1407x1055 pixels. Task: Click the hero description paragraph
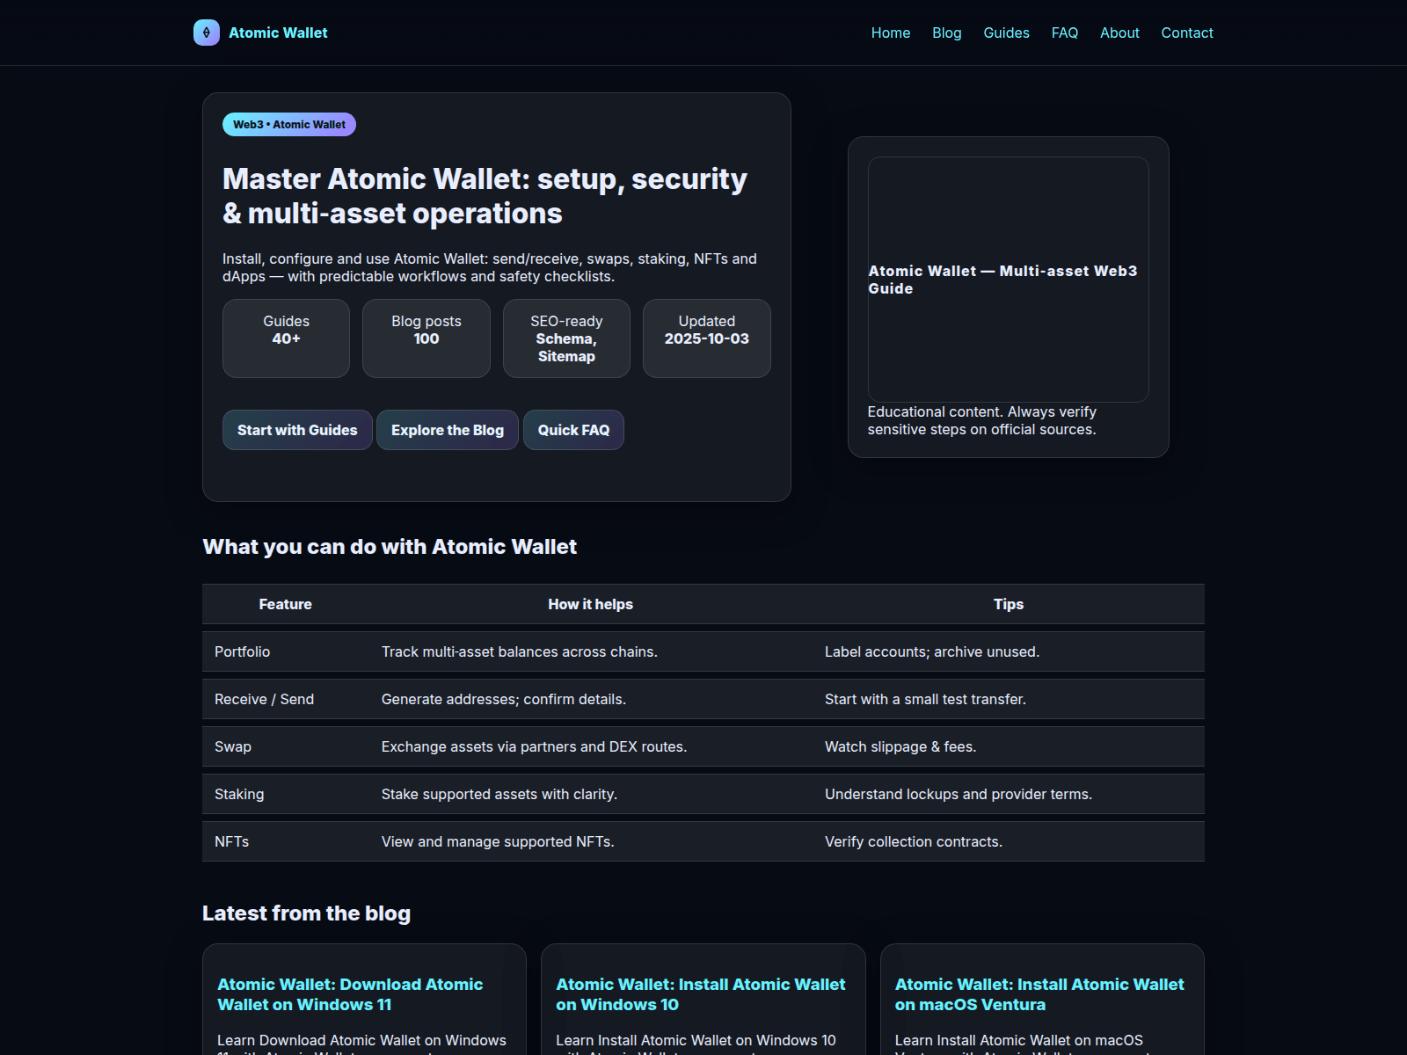[490, 267]
